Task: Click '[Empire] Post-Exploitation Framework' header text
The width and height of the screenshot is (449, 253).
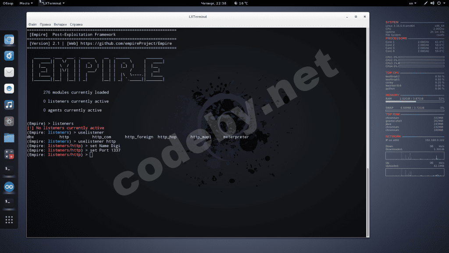Action: (73, 34)
